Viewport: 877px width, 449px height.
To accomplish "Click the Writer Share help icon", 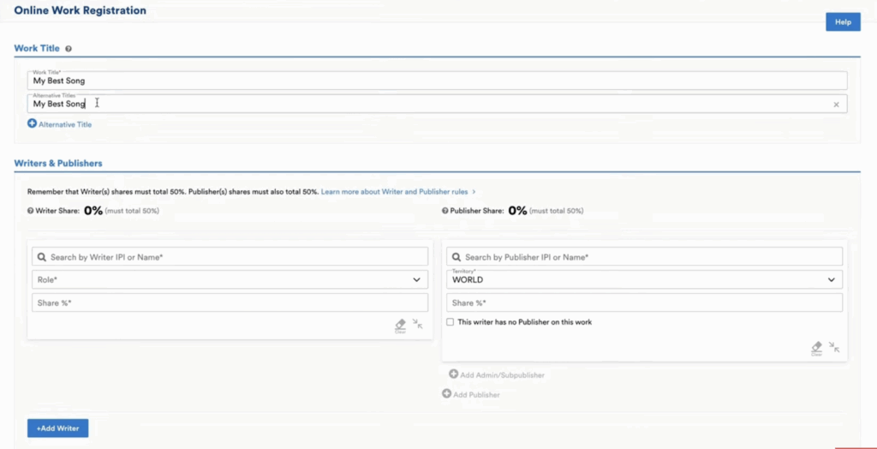I will (31, 211).
